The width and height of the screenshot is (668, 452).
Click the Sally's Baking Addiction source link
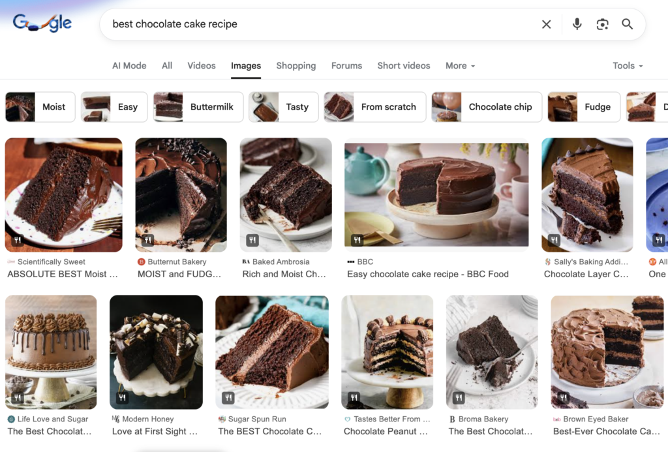(586, 261)
